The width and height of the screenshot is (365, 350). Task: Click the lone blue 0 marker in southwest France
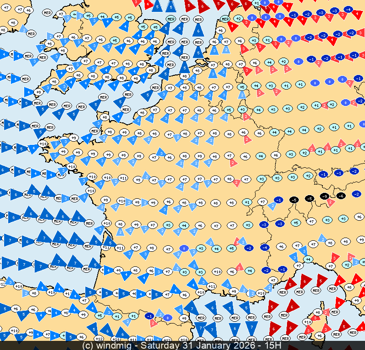tap(183, 248)
